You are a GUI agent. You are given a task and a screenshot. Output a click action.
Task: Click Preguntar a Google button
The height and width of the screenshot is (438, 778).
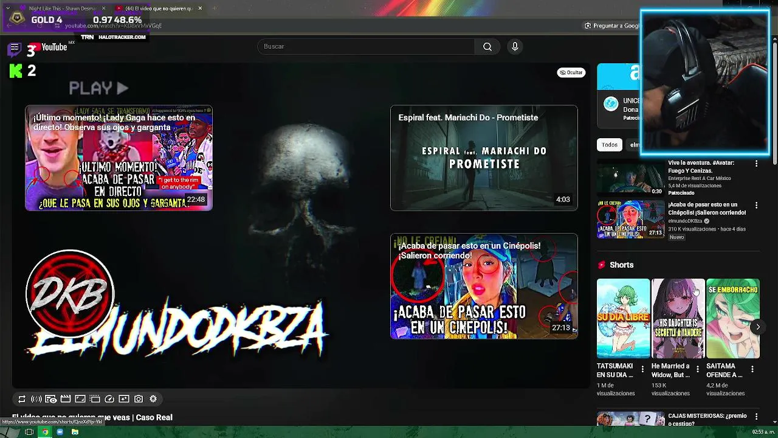pyautogui.click(x=611, y=26)
